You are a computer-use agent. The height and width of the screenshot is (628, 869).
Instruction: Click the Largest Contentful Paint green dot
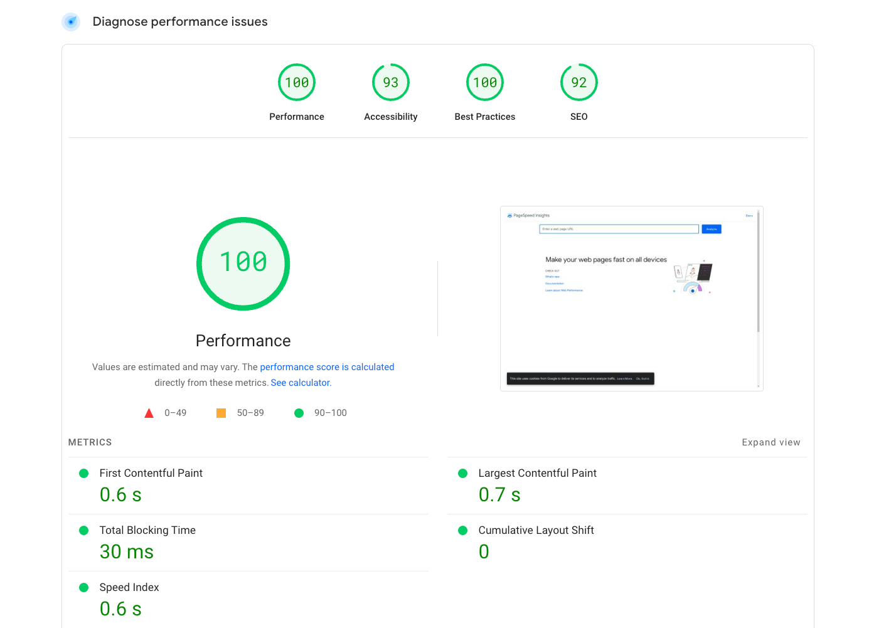(463, 474)
